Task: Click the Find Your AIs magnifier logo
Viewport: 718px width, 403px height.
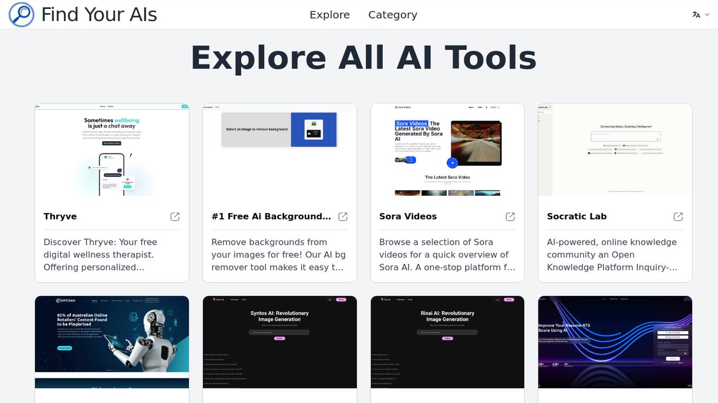Action: (x=22, y=15)
